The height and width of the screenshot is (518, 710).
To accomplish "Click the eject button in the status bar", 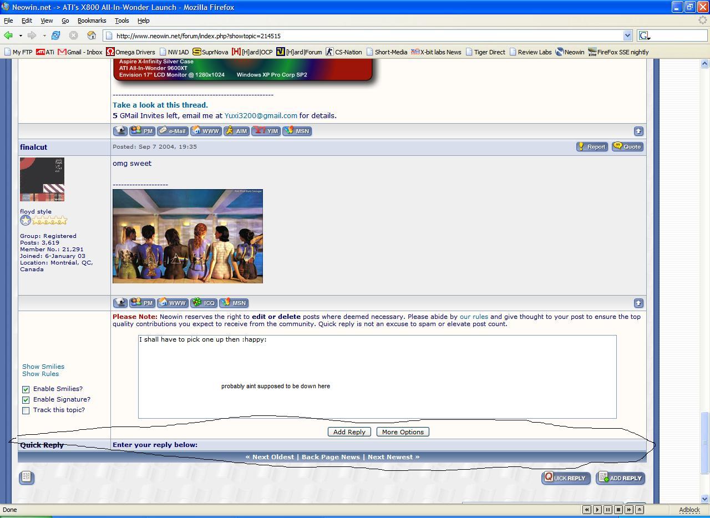I will [x=640, y=509].
